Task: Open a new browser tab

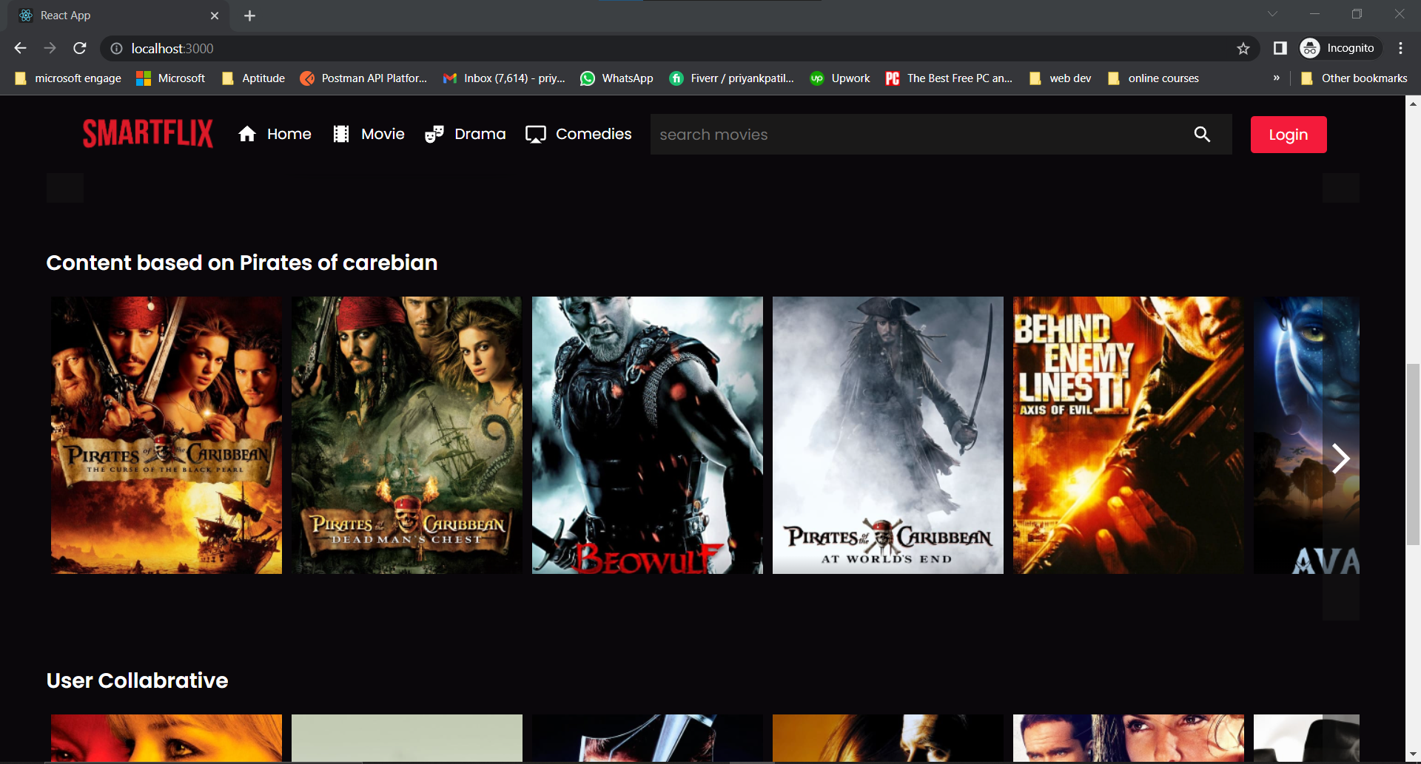Action: (x=249, y=15)
